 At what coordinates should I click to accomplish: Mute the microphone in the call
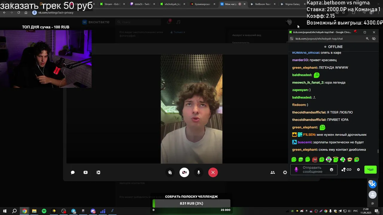click(x=198, y=172)
